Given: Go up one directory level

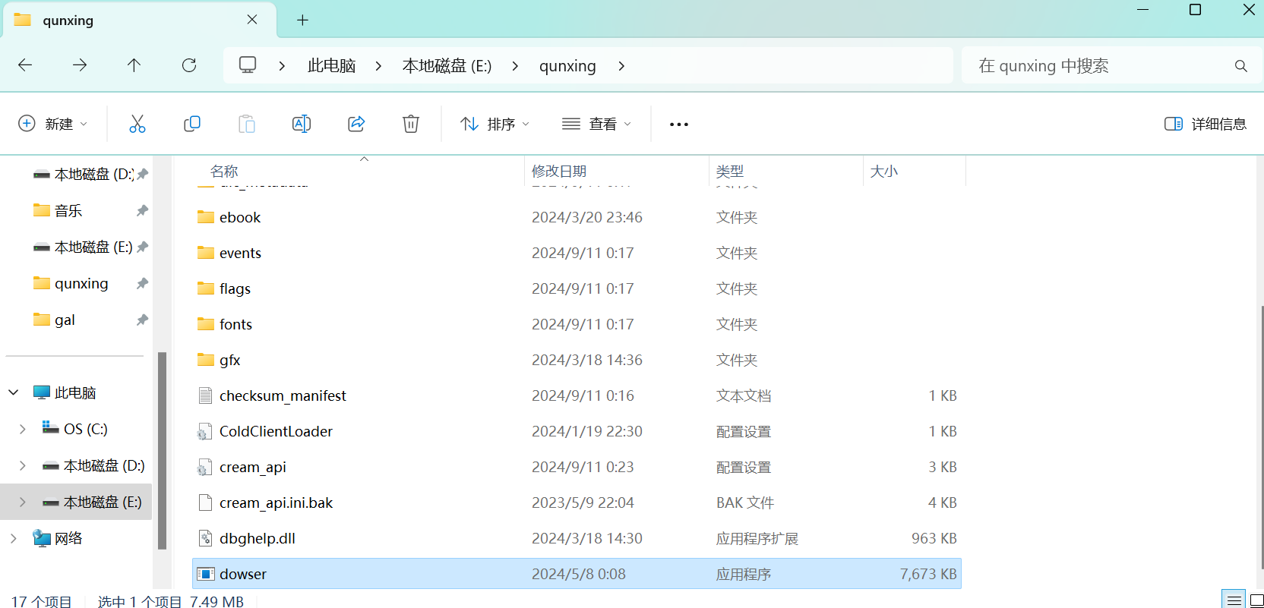Looking at the screenshot, I should point(134,65).
